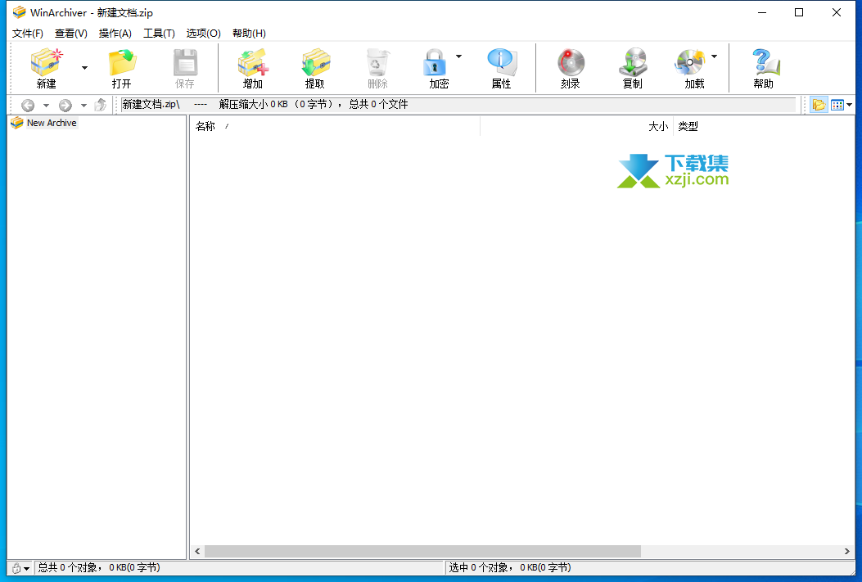Click the 复制 (Copy disc) icon

(x=633, y=62)
